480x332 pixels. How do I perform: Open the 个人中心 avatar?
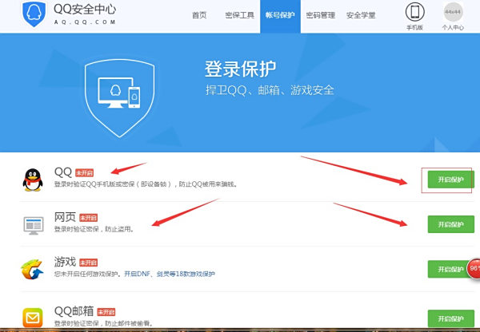pos(453,12)
